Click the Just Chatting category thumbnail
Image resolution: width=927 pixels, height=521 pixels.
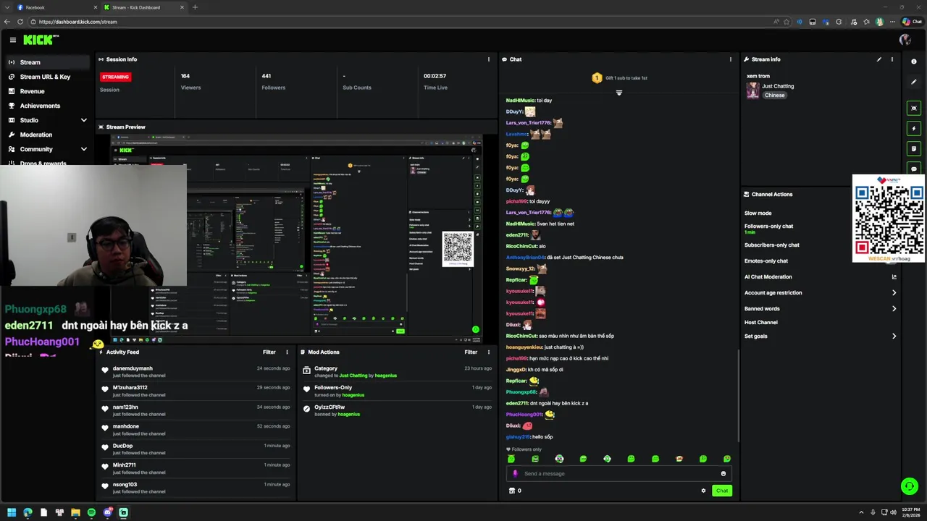(753, 90)
